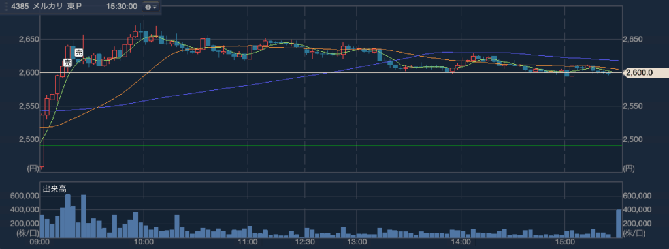Click the 2,500 label on the left price axis

click(x=29, y=139)
